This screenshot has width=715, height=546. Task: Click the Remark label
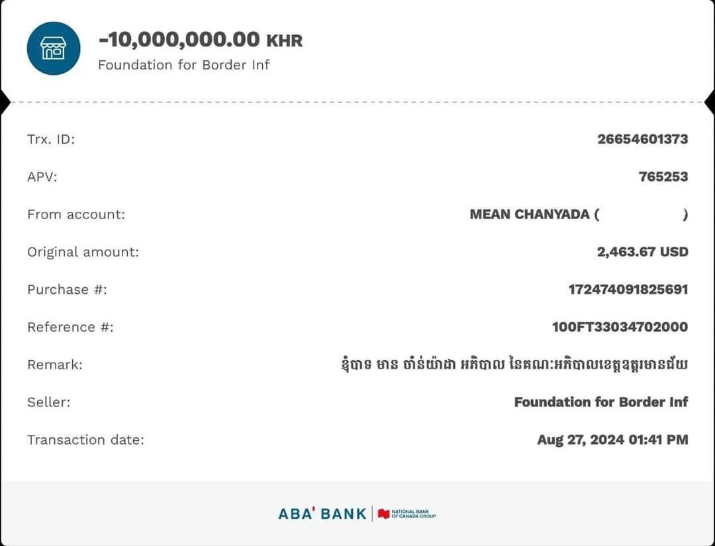coord(54,365)
